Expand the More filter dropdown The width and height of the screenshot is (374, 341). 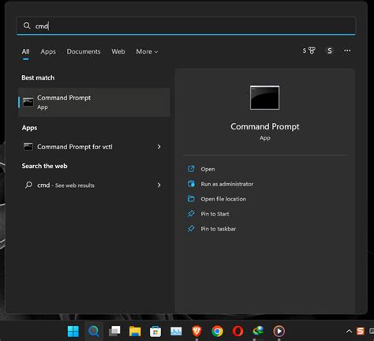[147, 51]
